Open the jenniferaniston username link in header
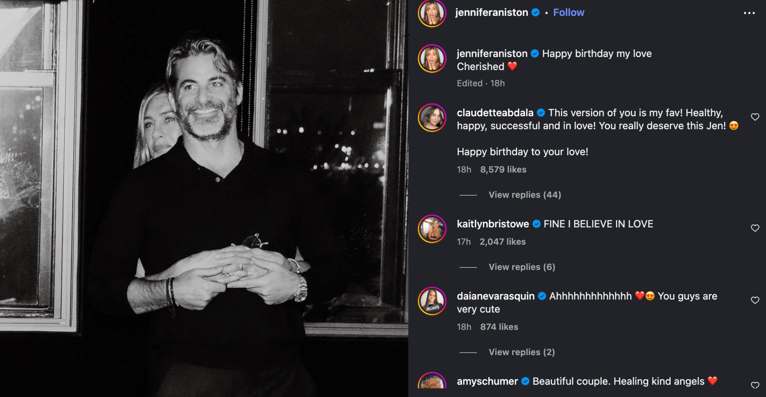Viewport: 766px width, 397px height. (x=492, y=13)
